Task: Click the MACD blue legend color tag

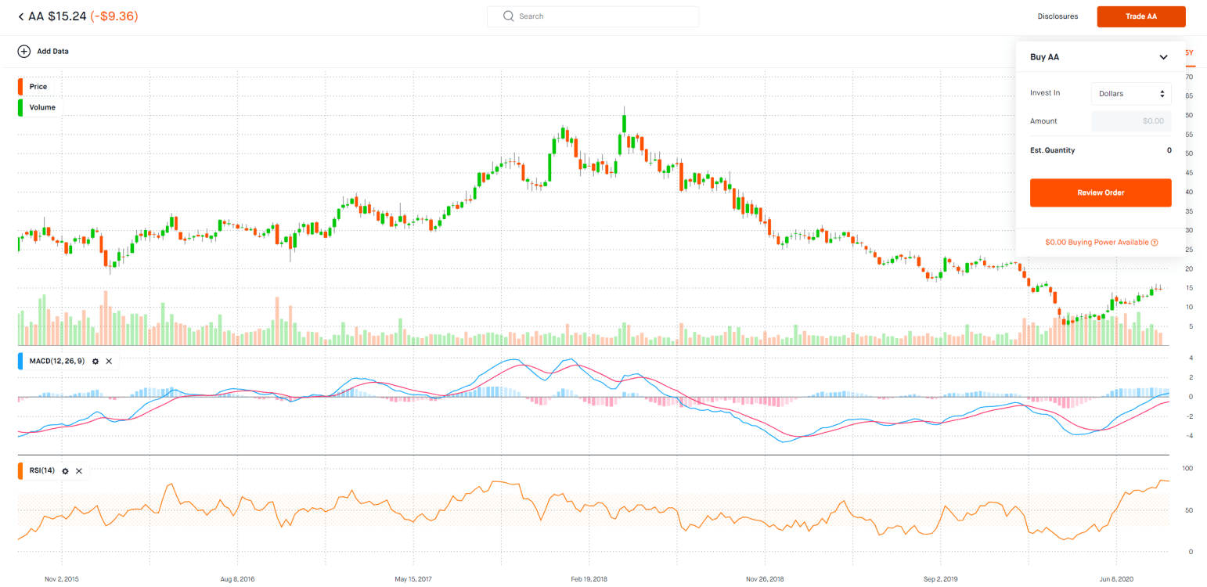Action: pyautogui.click(x=20, y=361)
